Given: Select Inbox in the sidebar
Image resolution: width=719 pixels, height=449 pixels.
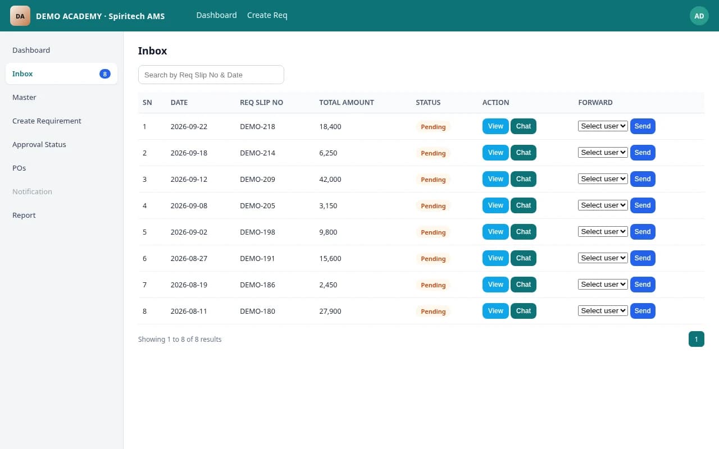Looking at the screenshot, I should pos(62,74).
